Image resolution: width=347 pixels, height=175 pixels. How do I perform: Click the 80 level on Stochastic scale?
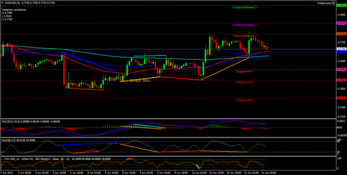339,142
